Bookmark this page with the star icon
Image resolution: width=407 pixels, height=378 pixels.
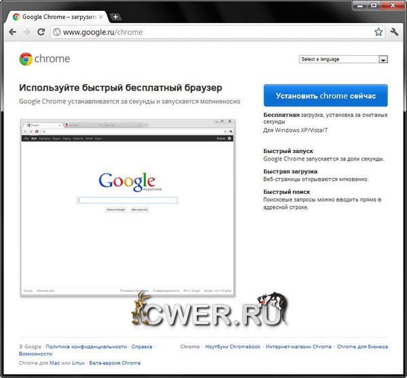(379, 32)
